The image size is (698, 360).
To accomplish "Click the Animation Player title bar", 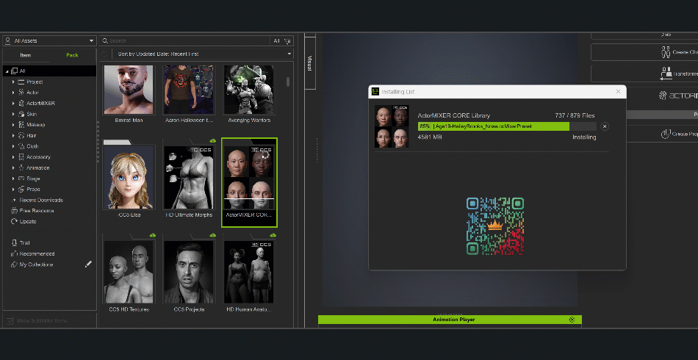I will coord(450,320).
